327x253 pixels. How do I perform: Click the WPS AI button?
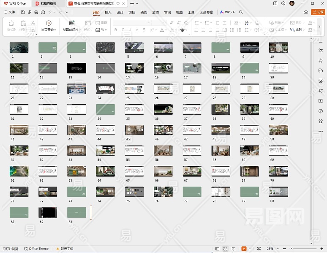(x=228, y=12)
